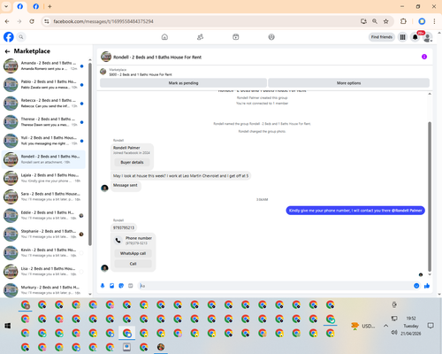
Task: Click the 'May I look at house this week' message
Action: click(x=180, y=176)
